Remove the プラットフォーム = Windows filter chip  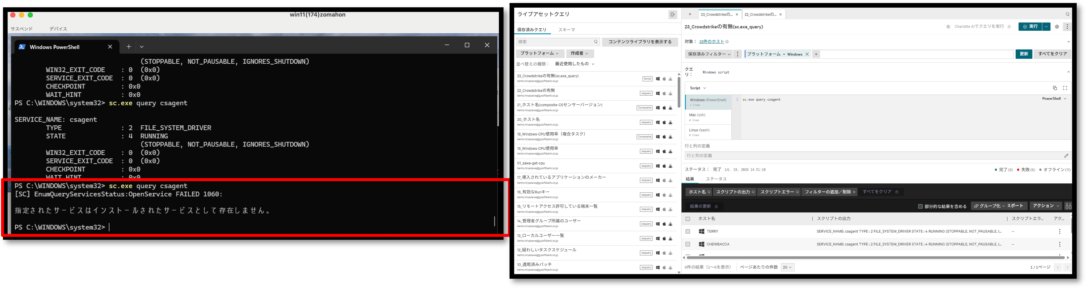807,54
